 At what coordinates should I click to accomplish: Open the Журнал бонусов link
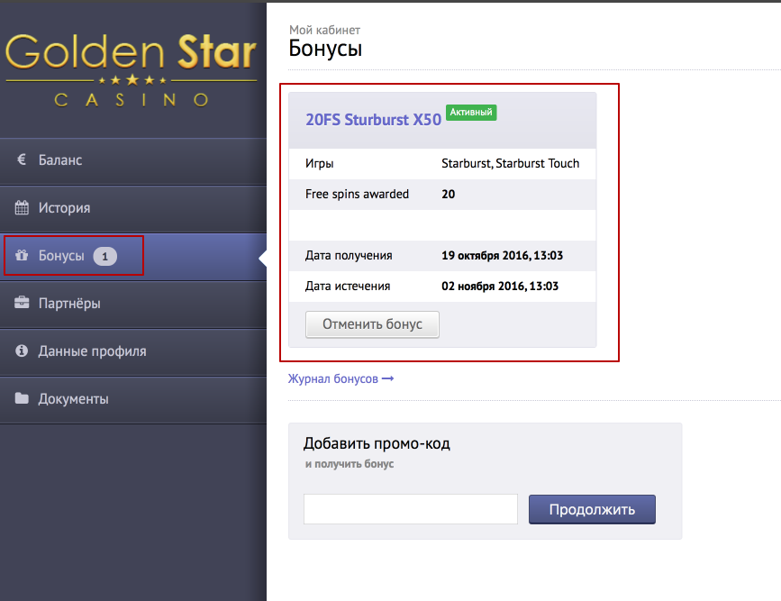click(333, 379)
